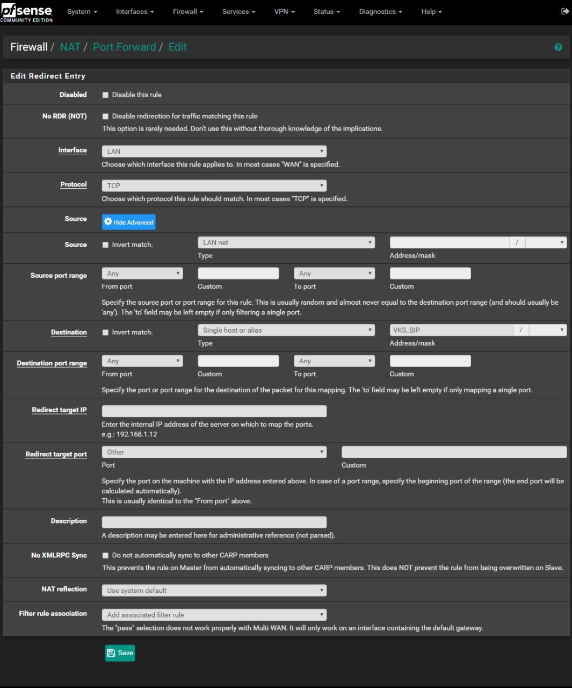Open the System menu

pyautogui.click(x=82, y=12)
